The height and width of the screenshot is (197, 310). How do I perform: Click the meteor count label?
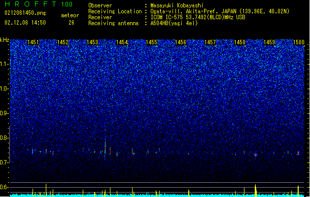point(70,15)
